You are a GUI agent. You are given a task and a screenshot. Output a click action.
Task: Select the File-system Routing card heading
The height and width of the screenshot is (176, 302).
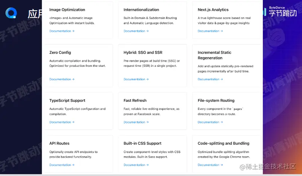pos(216,101)
